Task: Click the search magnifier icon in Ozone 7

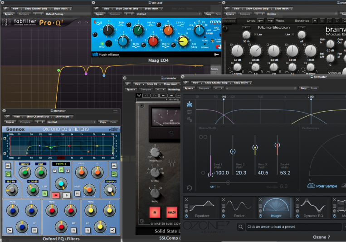Action: point(241,227)
